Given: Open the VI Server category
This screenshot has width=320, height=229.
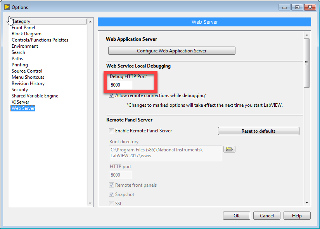Looking at the screenshot, I should pyautogui.click(x=21, y=102).
